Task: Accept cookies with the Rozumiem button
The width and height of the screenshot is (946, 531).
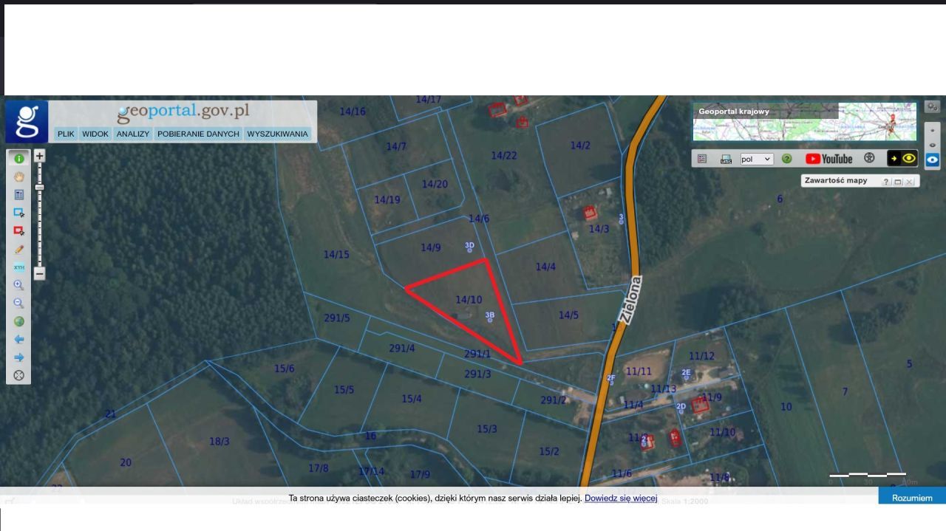Action: click(x=912, y=498)
